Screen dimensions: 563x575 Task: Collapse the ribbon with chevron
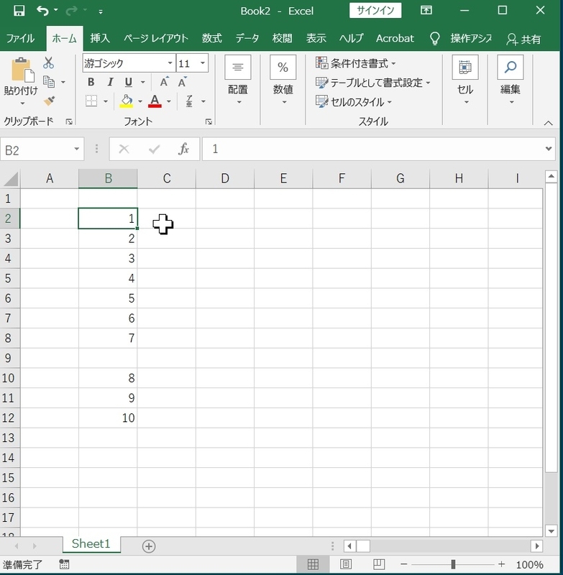[x=549, y=123]
